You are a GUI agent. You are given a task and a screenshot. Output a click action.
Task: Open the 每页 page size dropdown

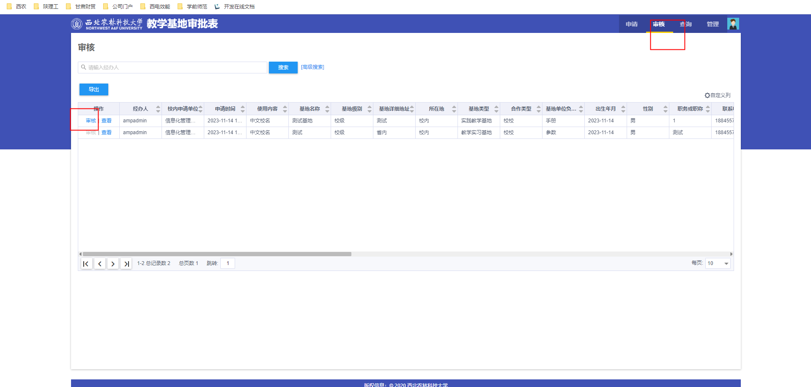coord(718,263)
